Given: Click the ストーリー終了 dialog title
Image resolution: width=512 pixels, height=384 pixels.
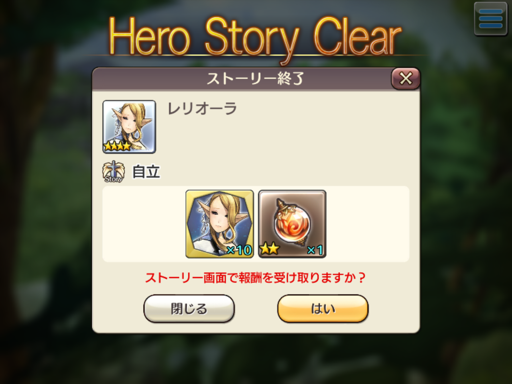Looking at the screenshot, I should [x=255, y=79].
